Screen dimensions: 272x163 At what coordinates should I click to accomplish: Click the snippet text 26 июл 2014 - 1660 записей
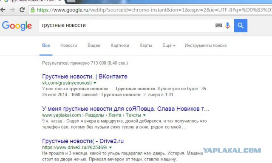point(70,95)
